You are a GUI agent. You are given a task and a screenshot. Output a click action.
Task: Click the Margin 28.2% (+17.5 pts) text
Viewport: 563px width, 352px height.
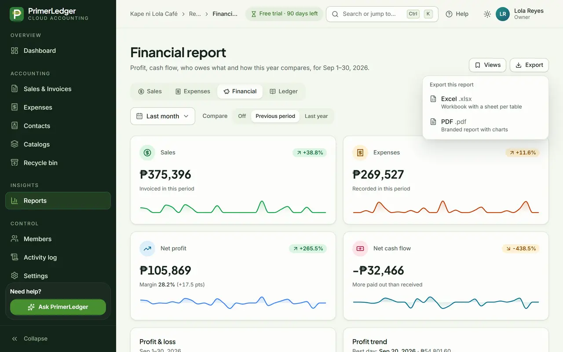click(172, 285)
